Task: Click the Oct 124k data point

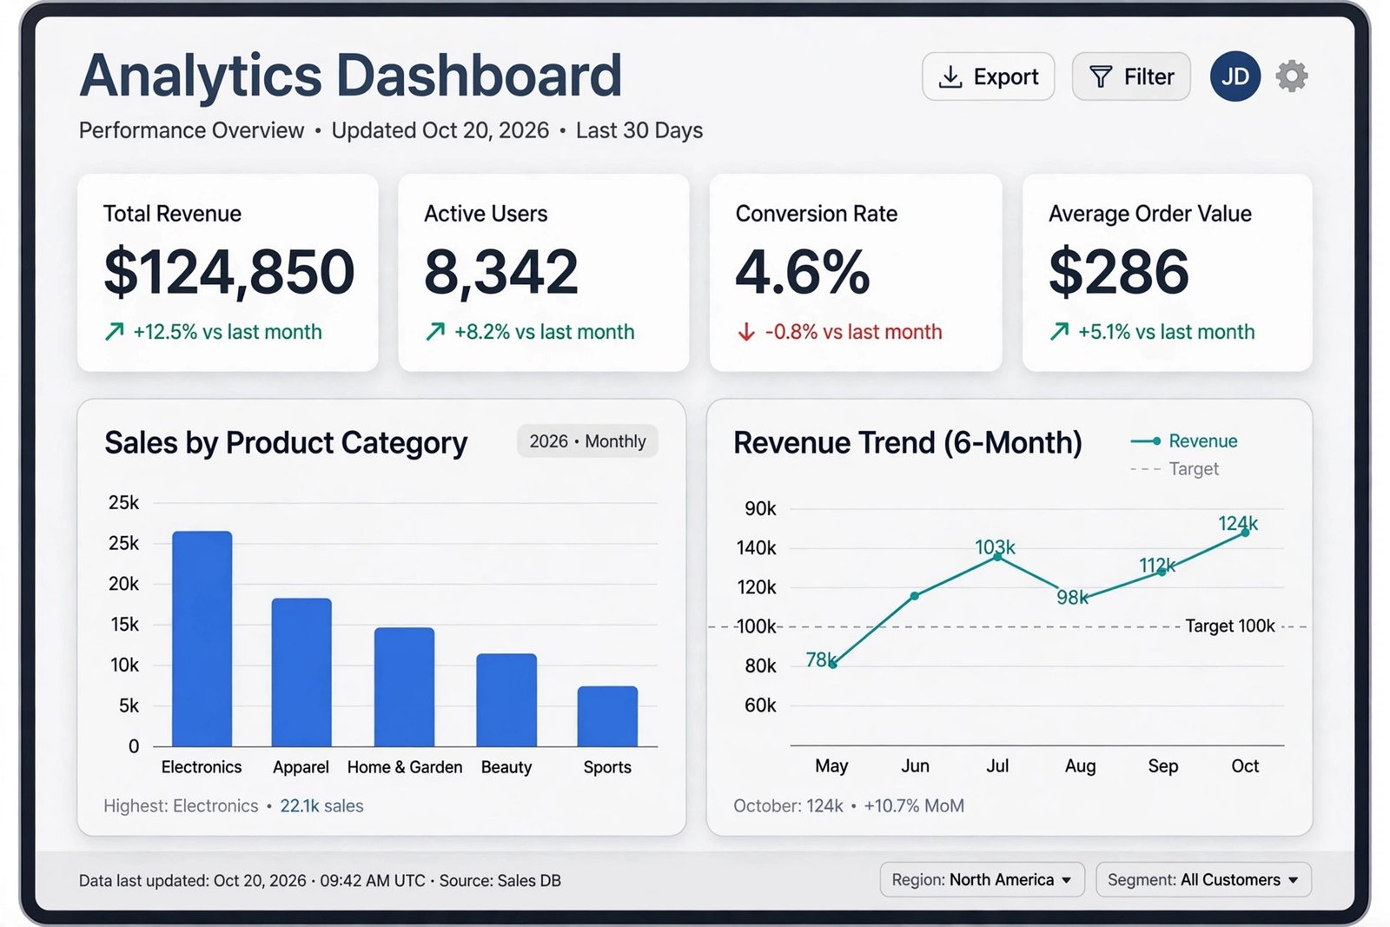Action: (x=1245, y=533)
